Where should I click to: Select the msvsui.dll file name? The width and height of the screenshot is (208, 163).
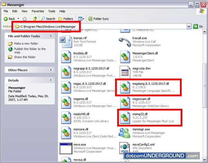[80, 160]
